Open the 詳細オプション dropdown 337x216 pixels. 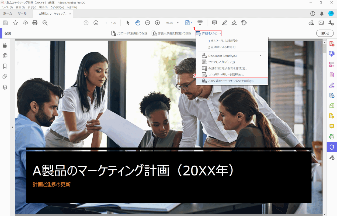(208, 33)
